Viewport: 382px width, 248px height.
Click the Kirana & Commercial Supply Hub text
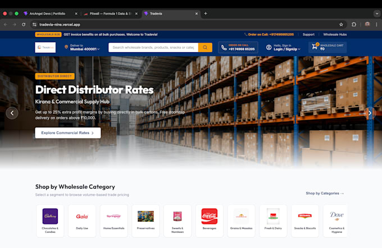tap(72, 102)
